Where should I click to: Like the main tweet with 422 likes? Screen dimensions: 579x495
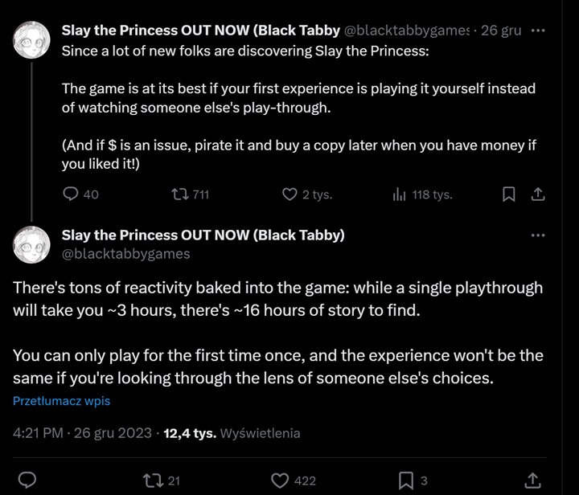(280, 480)
